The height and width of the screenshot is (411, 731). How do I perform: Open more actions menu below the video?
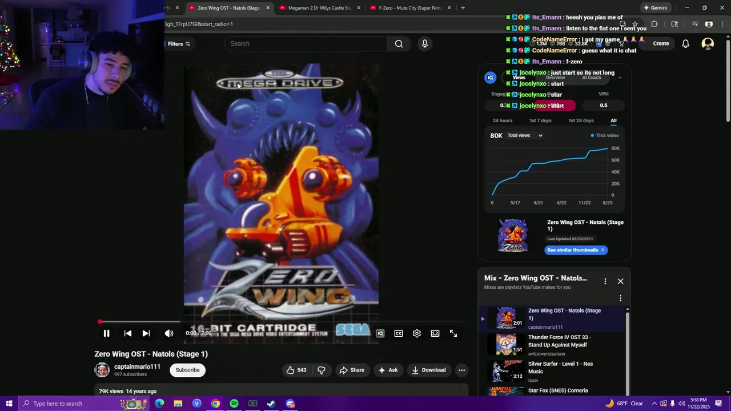461,370
